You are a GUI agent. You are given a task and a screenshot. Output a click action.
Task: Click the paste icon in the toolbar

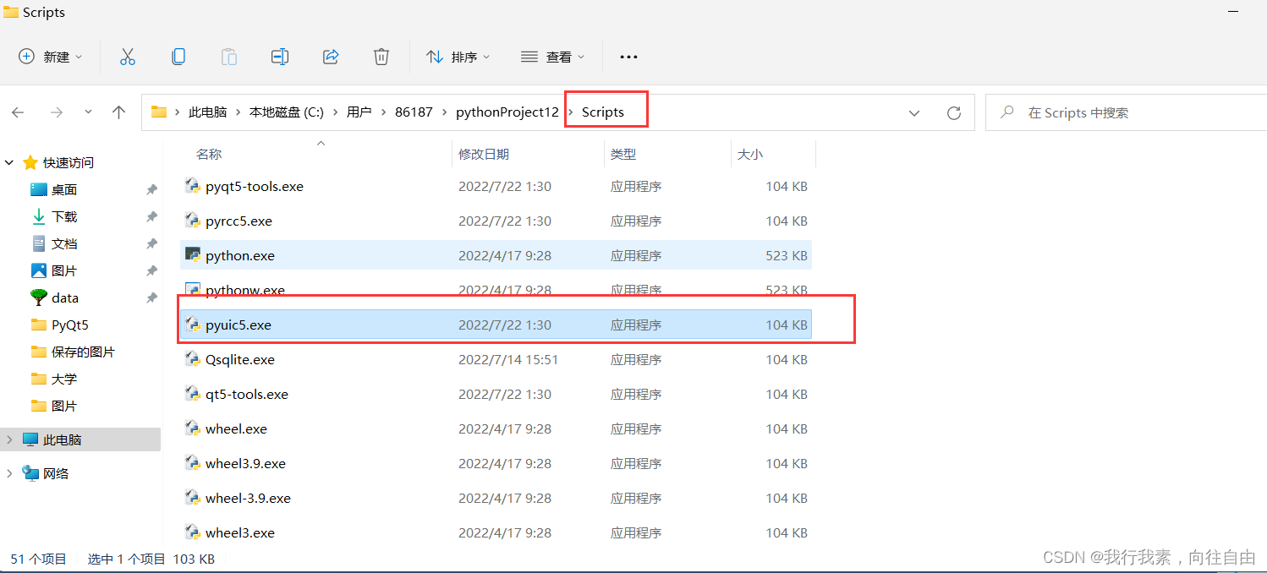tap(228, 57)
